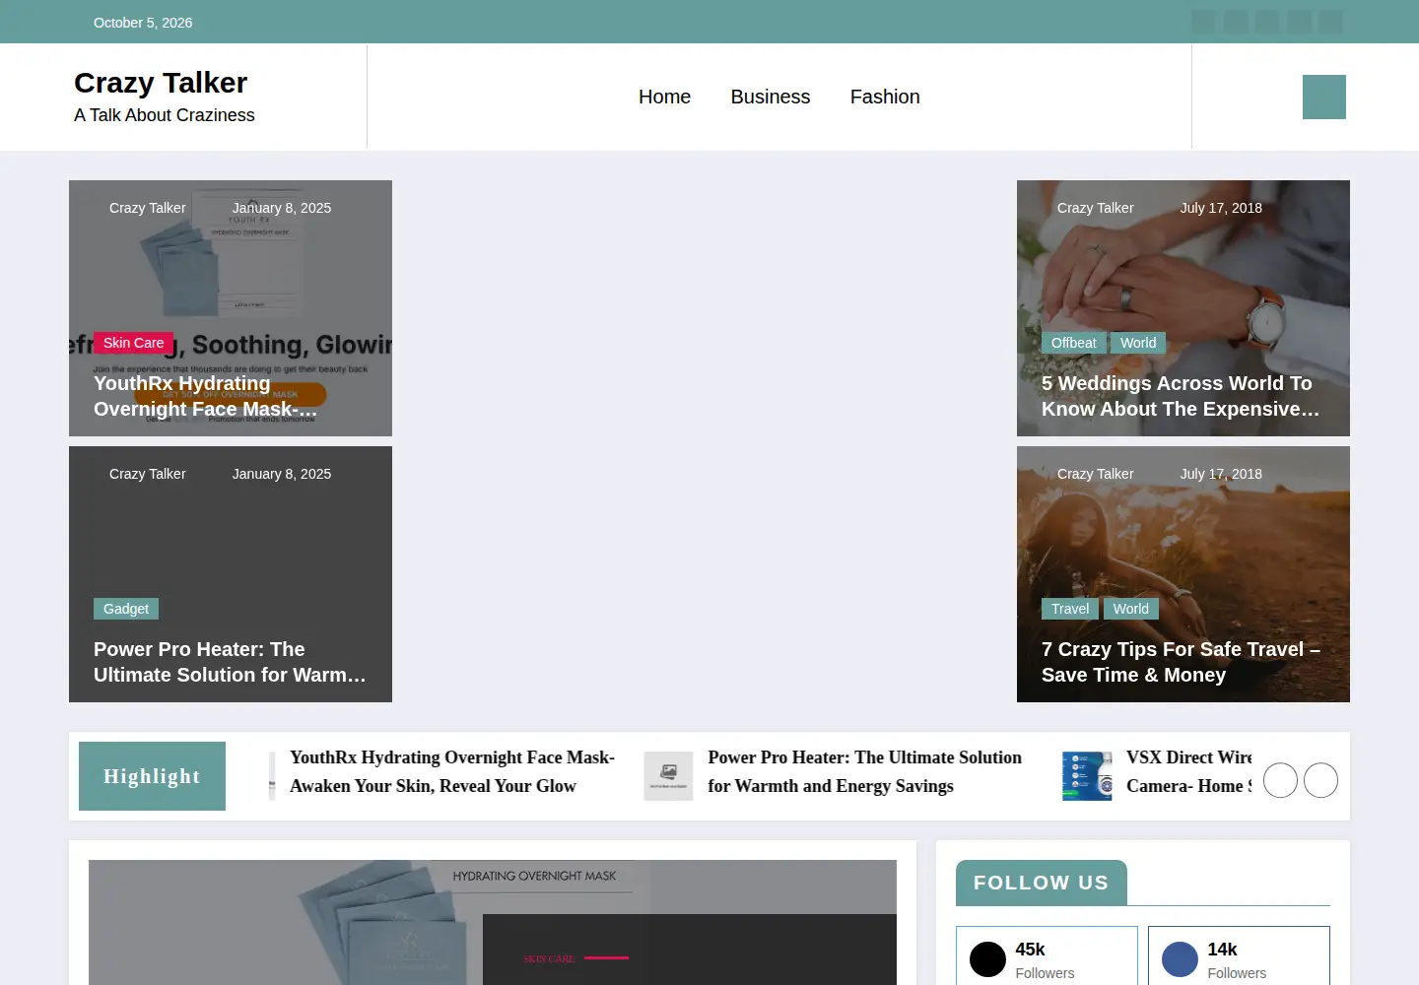Show previous highlight with the left circle button
The width and height of the screenshot is (1419, 985).
(x=1280, y=780)
